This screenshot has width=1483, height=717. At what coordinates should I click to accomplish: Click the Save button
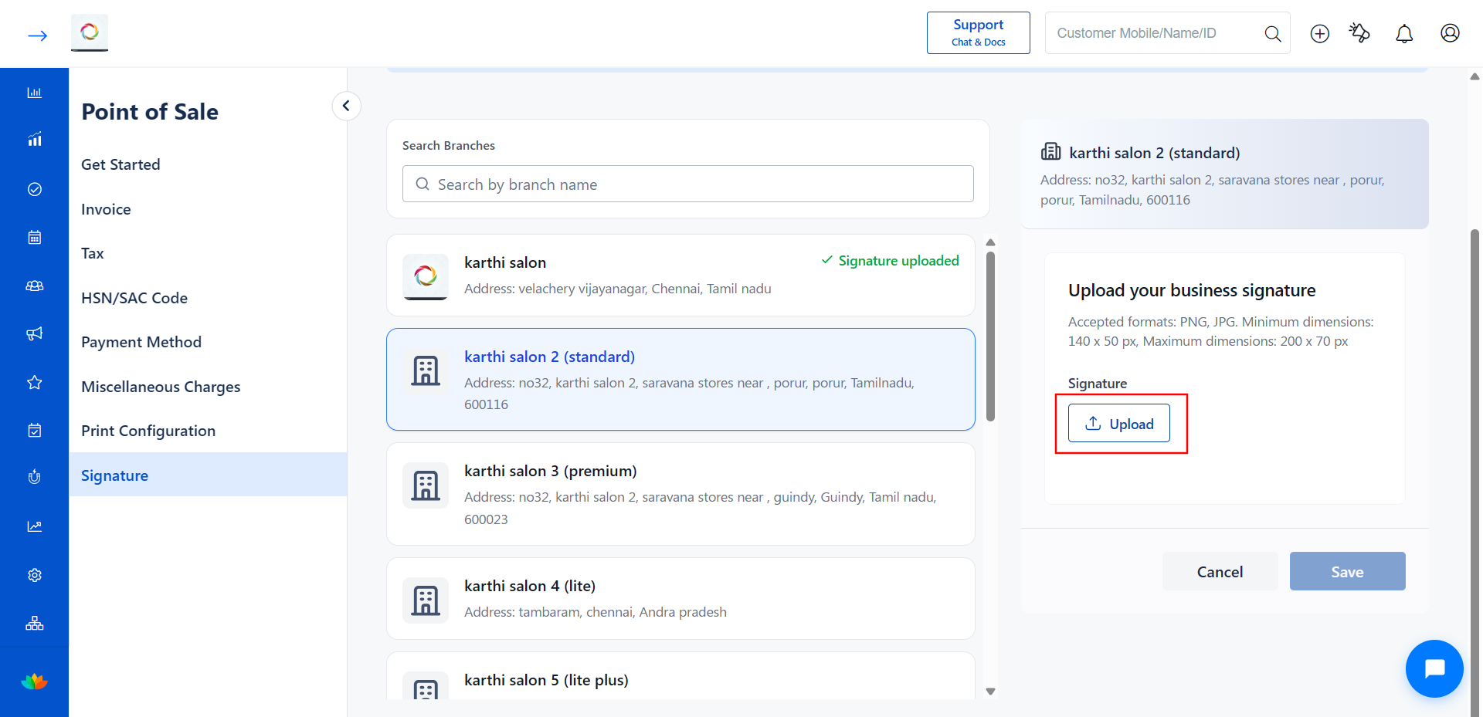(1347, 571)
